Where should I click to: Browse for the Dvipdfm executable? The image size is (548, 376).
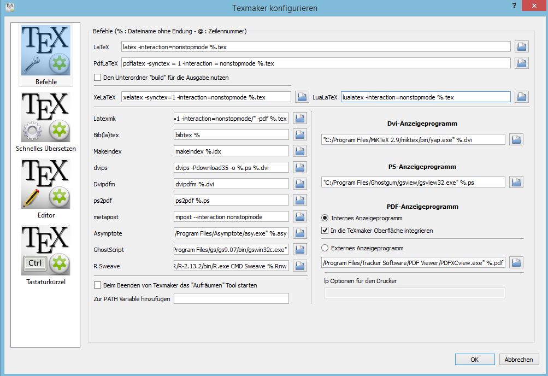(300, 184)
